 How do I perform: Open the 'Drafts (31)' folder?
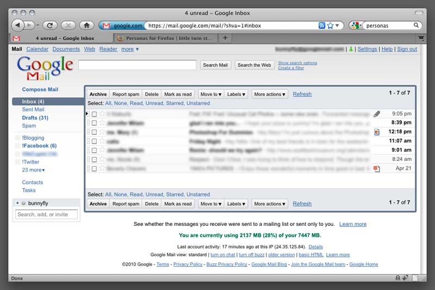pos(35,118)
